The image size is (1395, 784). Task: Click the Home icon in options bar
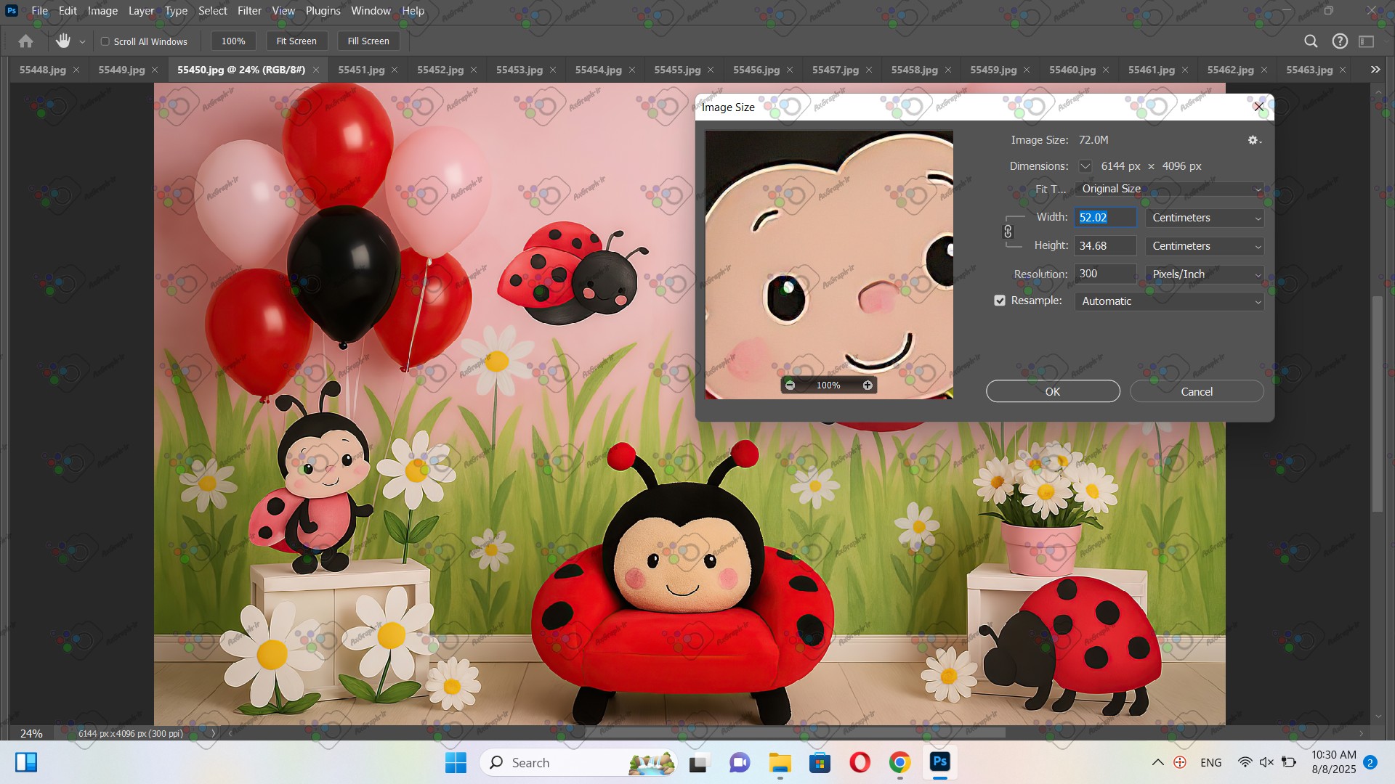(25, 41)
